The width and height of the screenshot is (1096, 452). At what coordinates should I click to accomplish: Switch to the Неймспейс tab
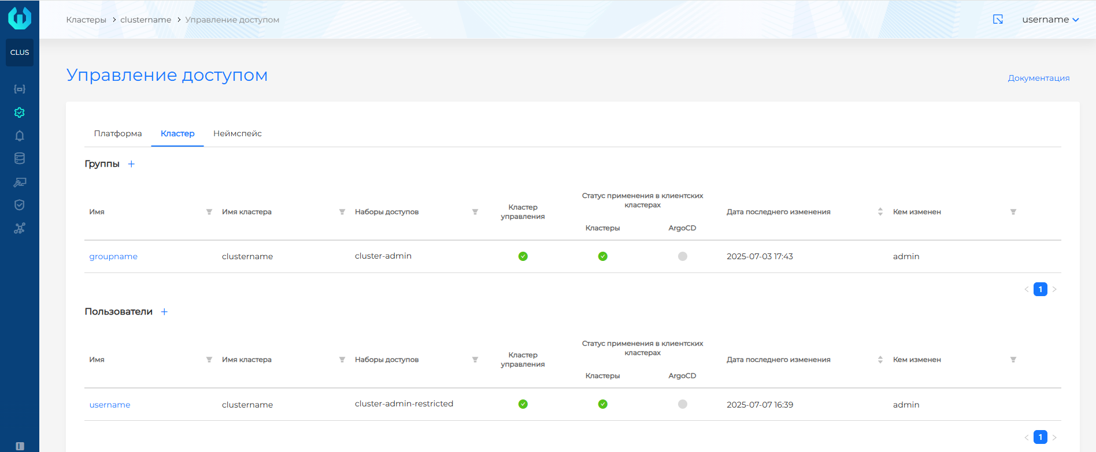tap(238, 133)
